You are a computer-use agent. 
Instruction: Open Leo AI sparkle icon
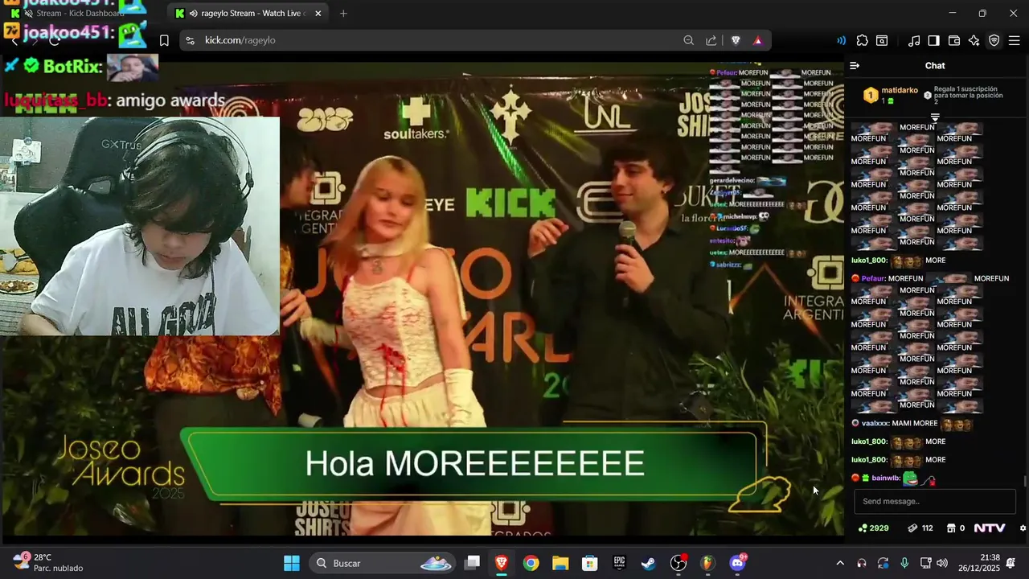click(974, 40)
